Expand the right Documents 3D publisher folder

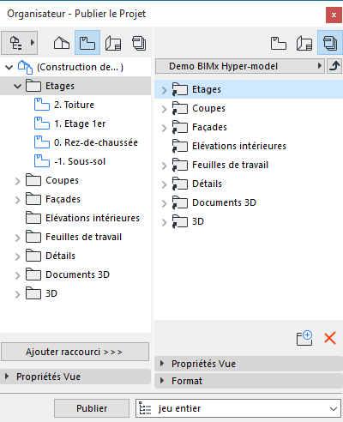[x=164, y=203]
